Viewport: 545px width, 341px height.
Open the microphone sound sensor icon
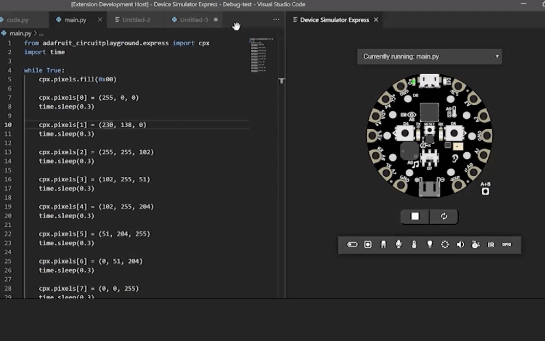399,244
